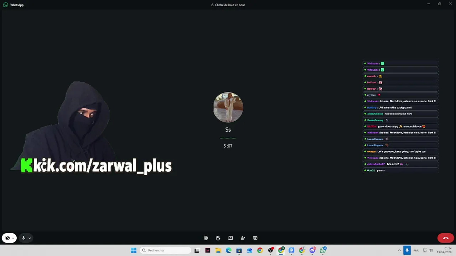This screenshot has width=456, height=256.
Task: Click the contact name Ss
Action: 228,130
